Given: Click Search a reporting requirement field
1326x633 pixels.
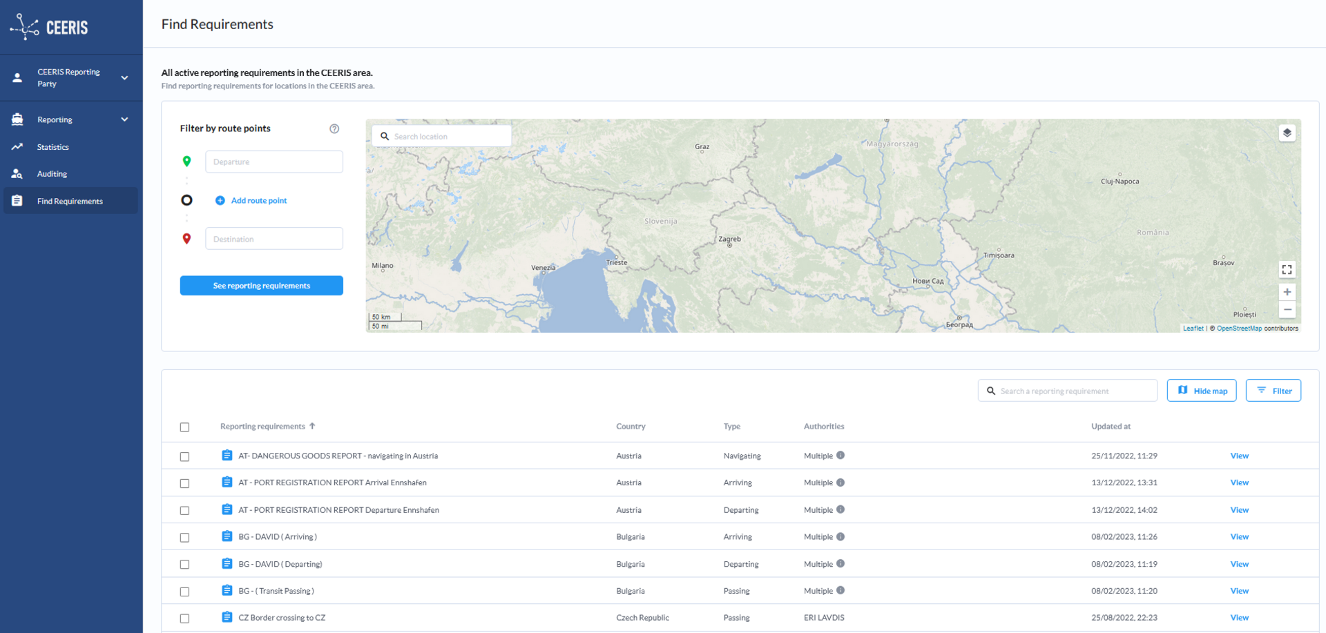Looking at the screenshot, I should tap(1068, 391).
